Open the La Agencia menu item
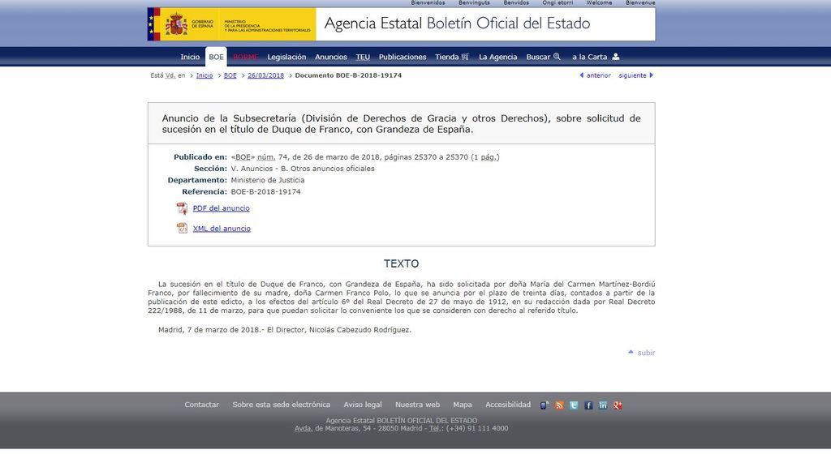831x467 pixels. click(497, 57)
